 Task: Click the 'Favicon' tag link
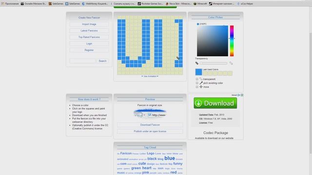126,154
